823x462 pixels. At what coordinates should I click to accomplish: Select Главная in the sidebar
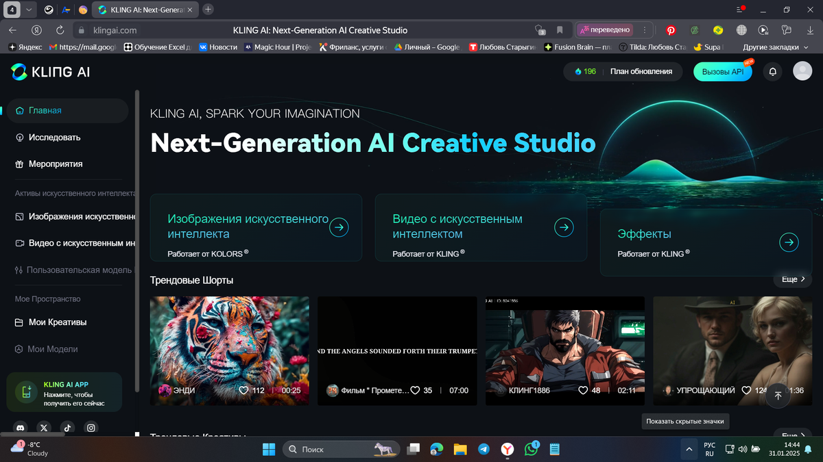[67, 110]
